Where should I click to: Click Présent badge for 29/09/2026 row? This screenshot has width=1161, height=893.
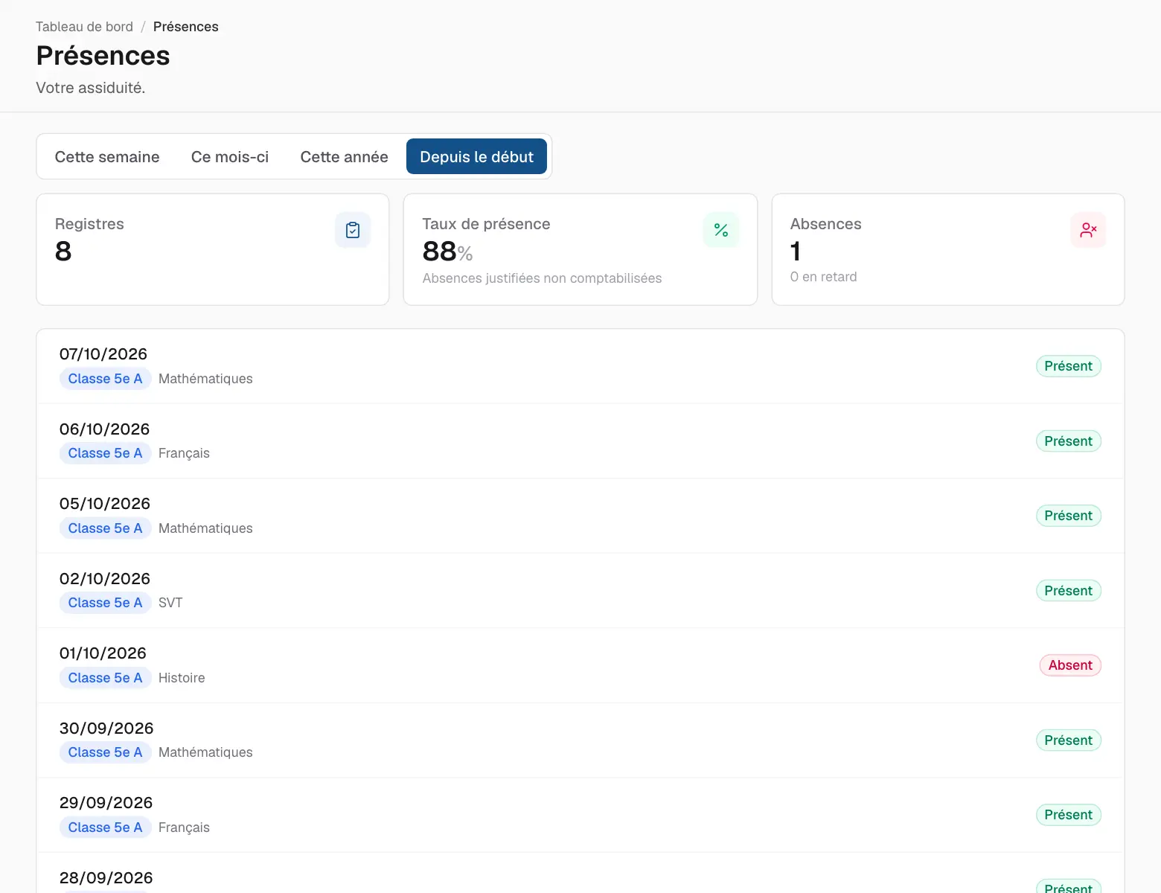[x=1068, y=815]
